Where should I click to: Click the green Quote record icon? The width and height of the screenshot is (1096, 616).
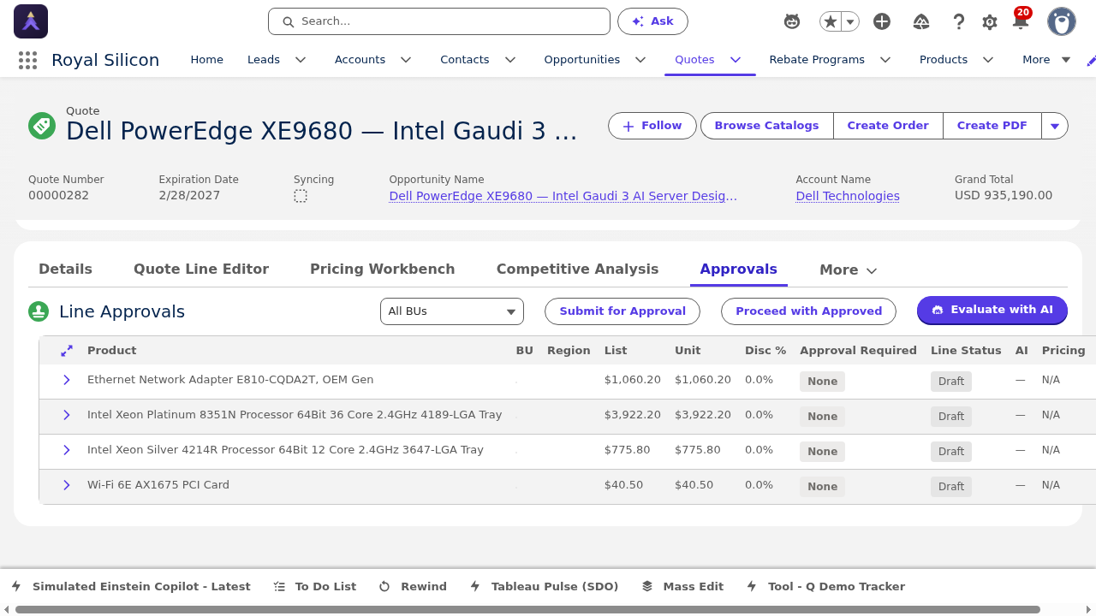point(41,126)
